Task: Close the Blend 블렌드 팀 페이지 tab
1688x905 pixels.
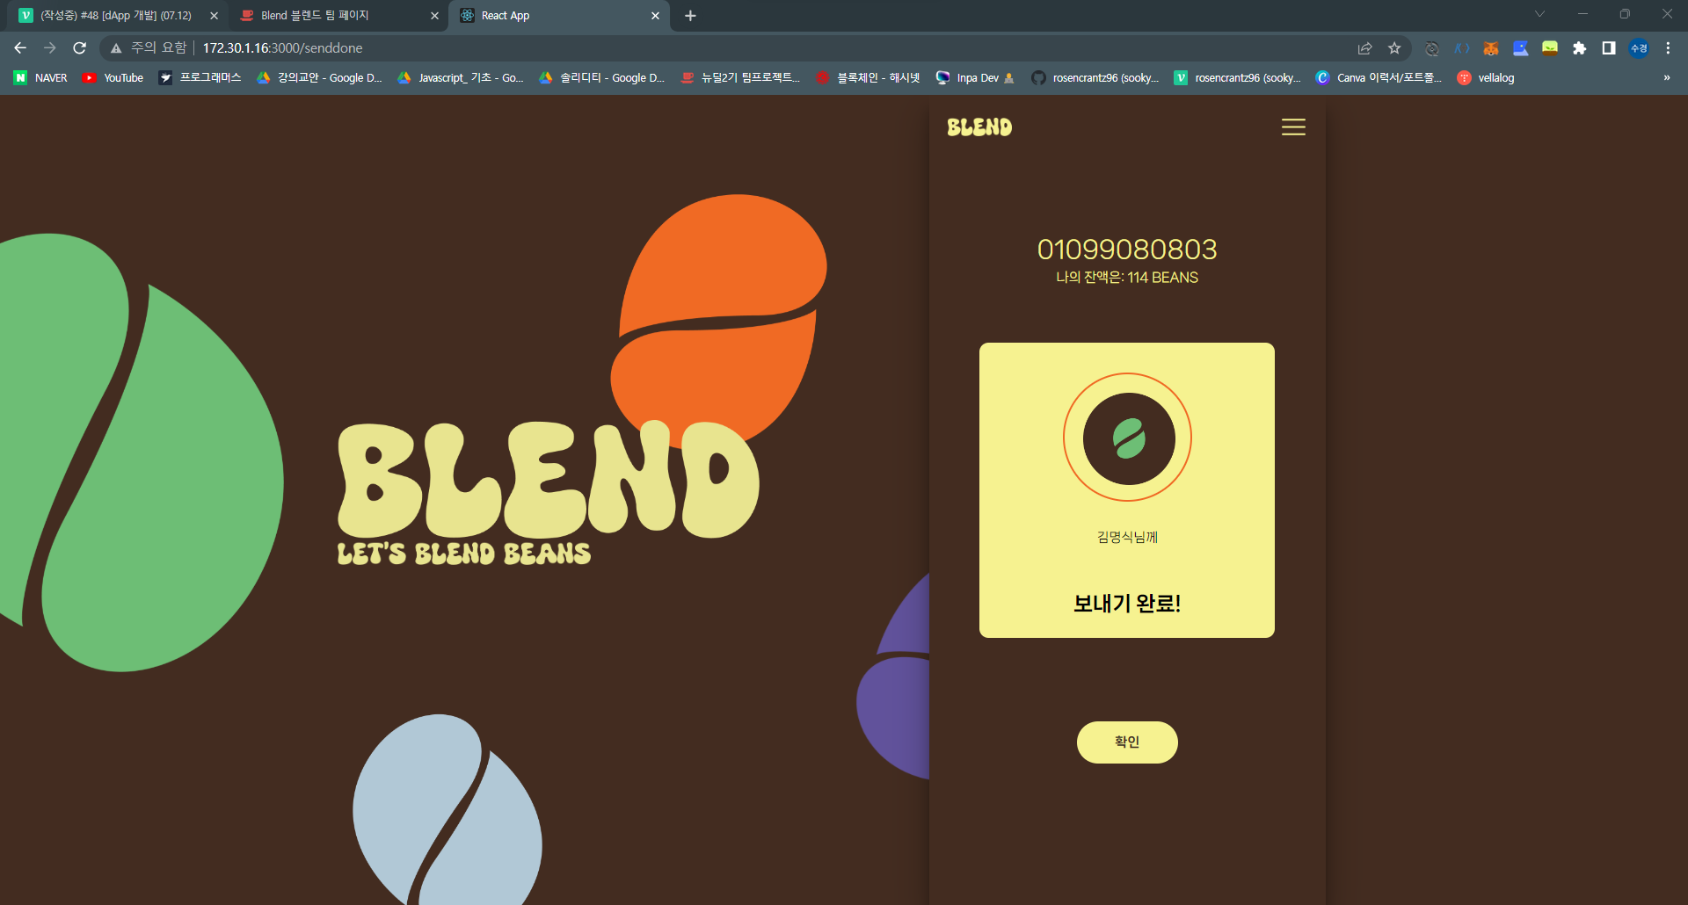Action: point(434,16)
